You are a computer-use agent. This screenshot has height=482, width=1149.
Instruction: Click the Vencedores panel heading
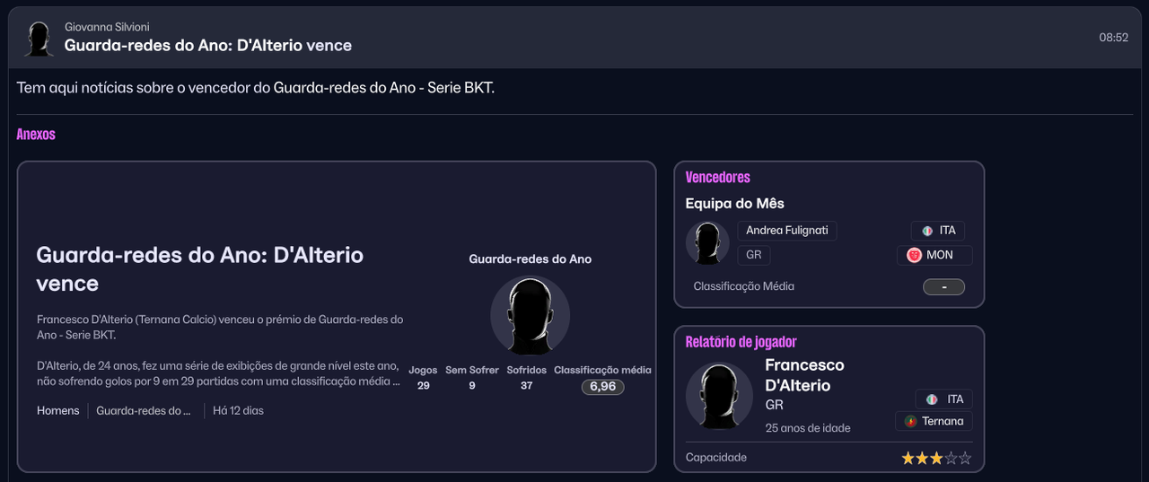718,177
